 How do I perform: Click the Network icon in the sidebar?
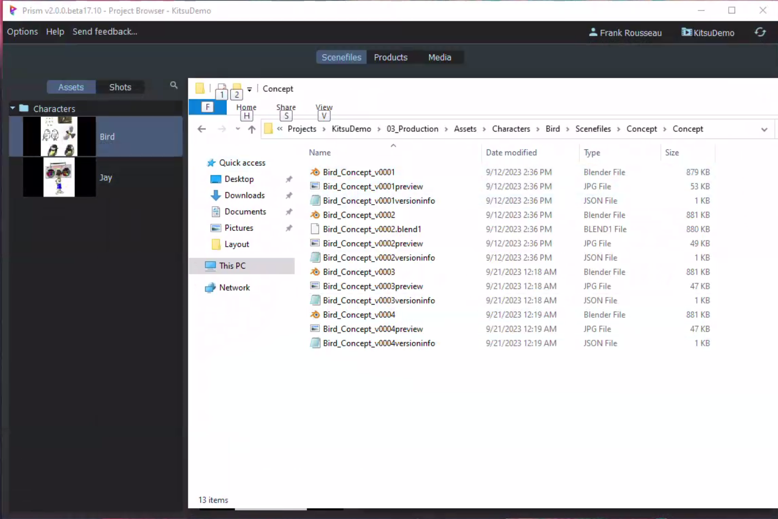pyautogui.click(x=210, y=288)
